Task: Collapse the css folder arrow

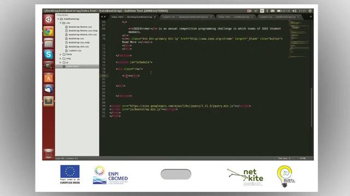Action: point(61,23)
